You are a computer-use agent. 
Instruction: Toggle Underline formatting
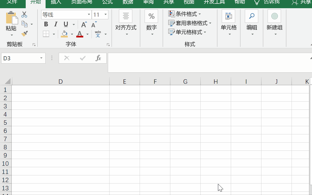[x=66, y=24]
